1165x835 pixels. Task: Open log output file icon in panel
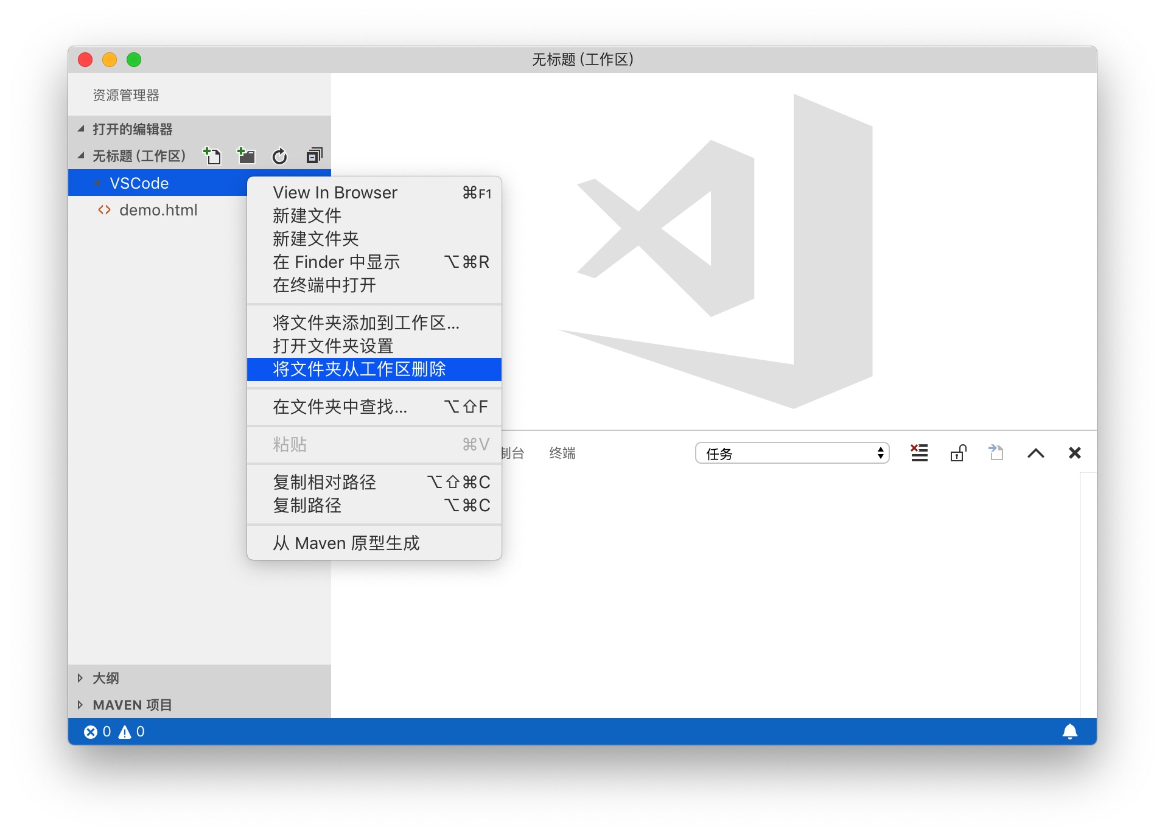pos(996,453)
